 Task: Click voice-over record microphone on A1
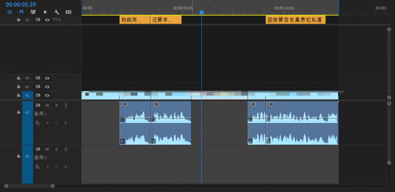(66, 105)
